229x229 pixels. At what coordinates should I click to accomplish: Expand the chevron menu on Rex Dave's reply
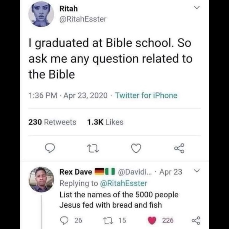pyautogui.click(x=197, y=172)
